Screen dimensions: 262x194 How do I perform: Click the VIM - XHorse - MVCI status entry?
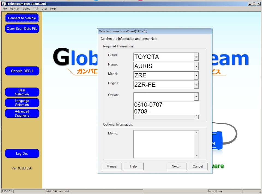pyautogui.click(x=94, y=191)
